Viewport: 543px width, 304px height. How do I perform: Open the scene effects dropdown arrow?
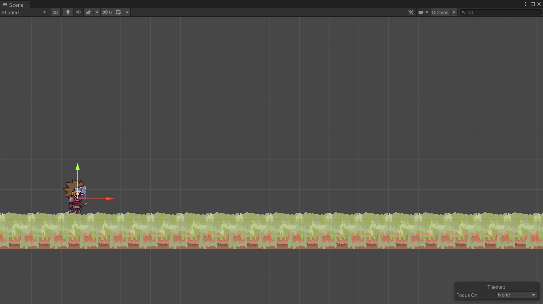click(x=97, y=12)
